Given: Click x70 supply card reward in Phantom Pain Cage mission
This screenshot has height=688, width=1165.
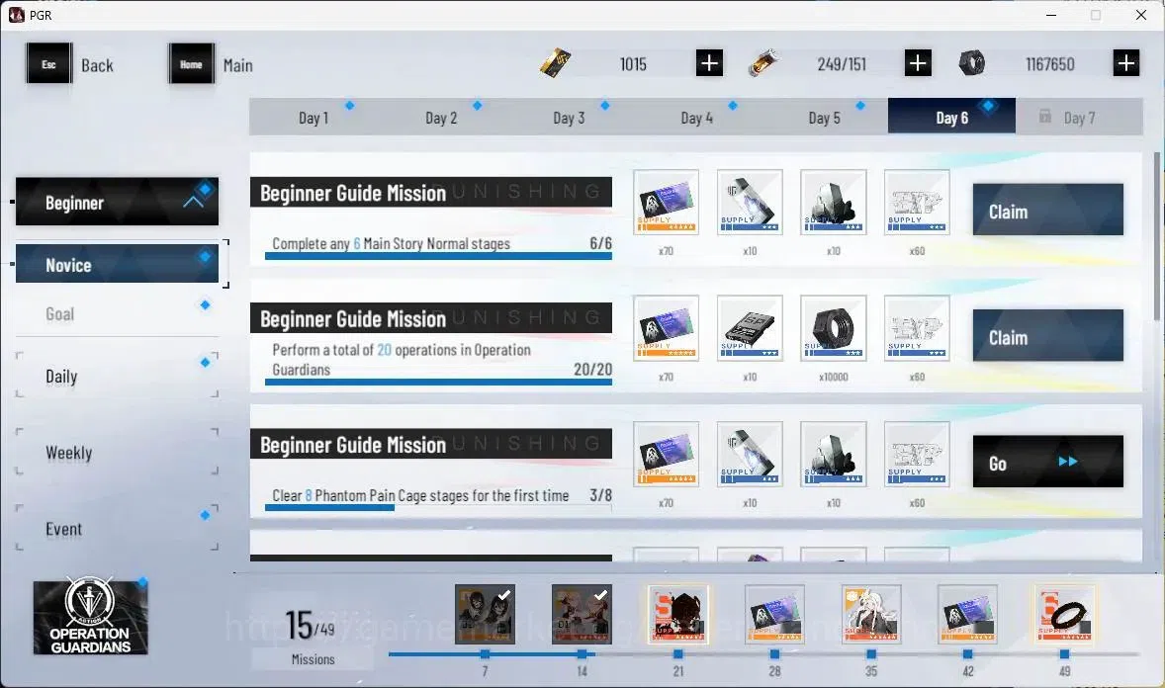Looking at the screenshot, I should (666, 455).
